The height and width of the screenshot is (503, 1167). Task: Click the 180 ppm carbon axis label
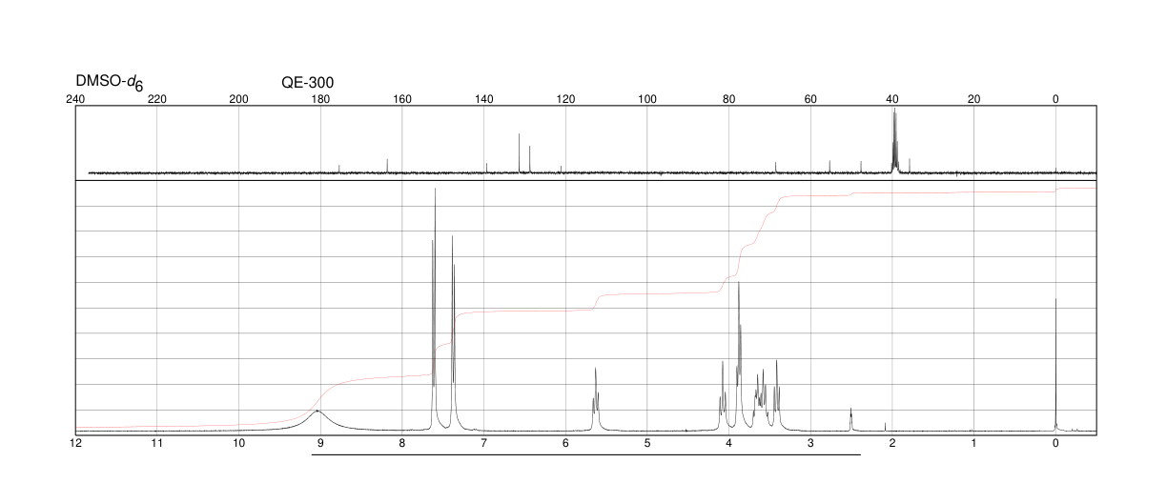(x=320, y=99)
